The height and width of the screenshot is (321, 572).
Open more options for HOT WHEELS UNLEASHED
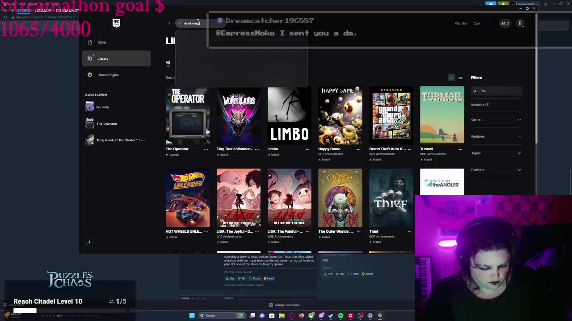[x=206, y=231]
